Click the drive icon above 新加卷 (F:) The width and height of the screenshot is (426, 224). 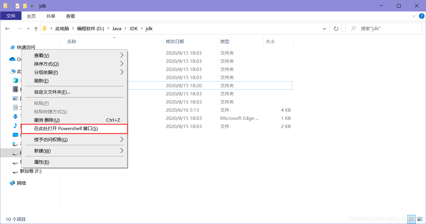(15, 162)
